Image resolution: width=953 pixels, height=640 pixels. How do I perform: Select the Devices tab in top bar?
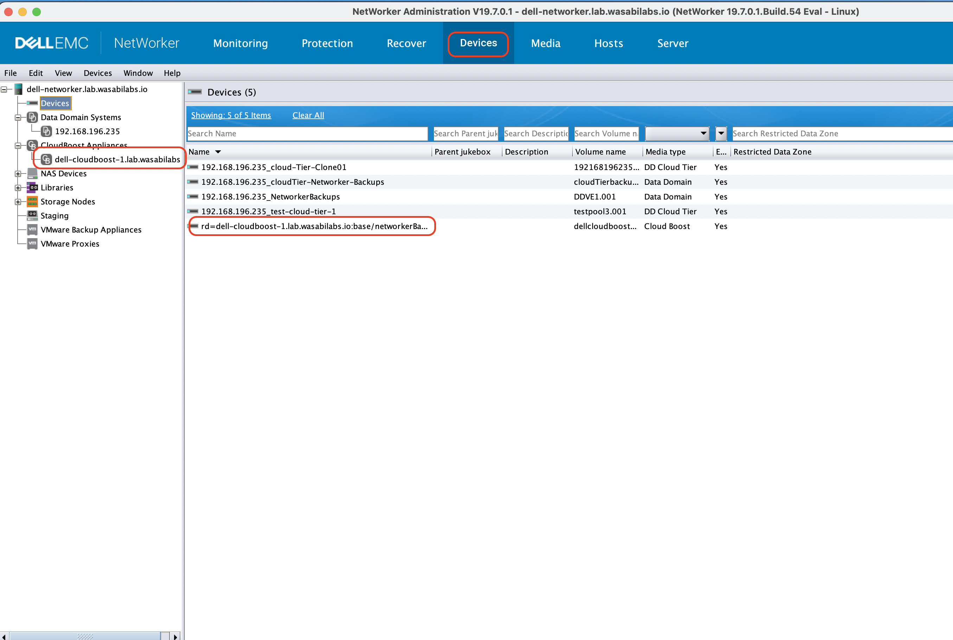click(x=479, y=43)
